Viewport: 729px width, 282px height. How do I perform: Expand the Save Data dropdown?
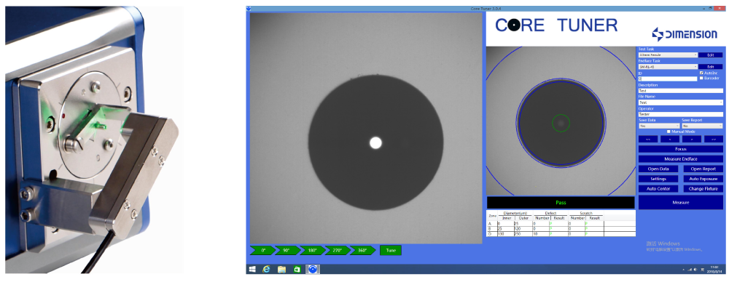point(659,126)
